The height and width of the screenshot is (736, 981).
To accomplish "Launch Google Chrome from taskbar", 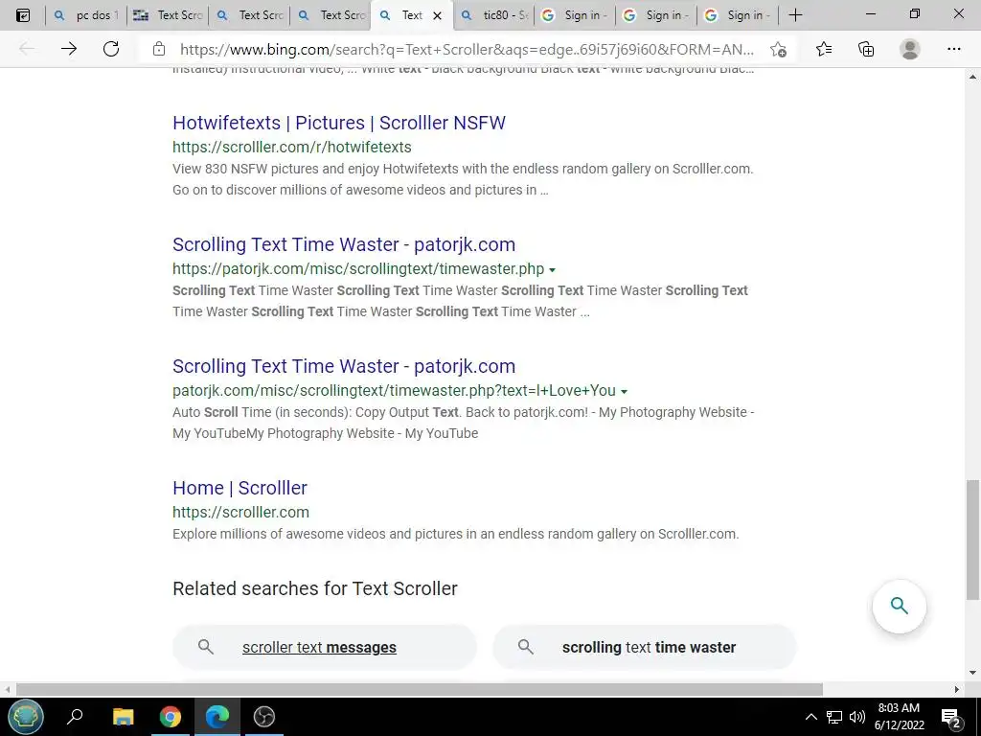I will pyautogui.click(x=171, y=717).
